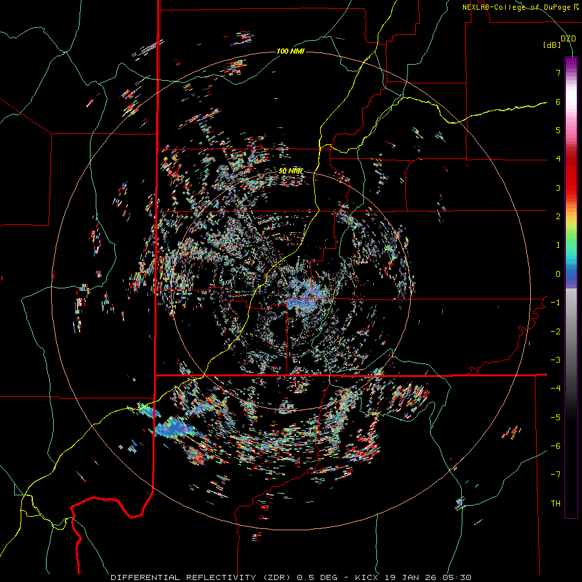Click the gray -2 dB region of color bar
This screenshot has height=582, width=582.
[x=571, y=332]
